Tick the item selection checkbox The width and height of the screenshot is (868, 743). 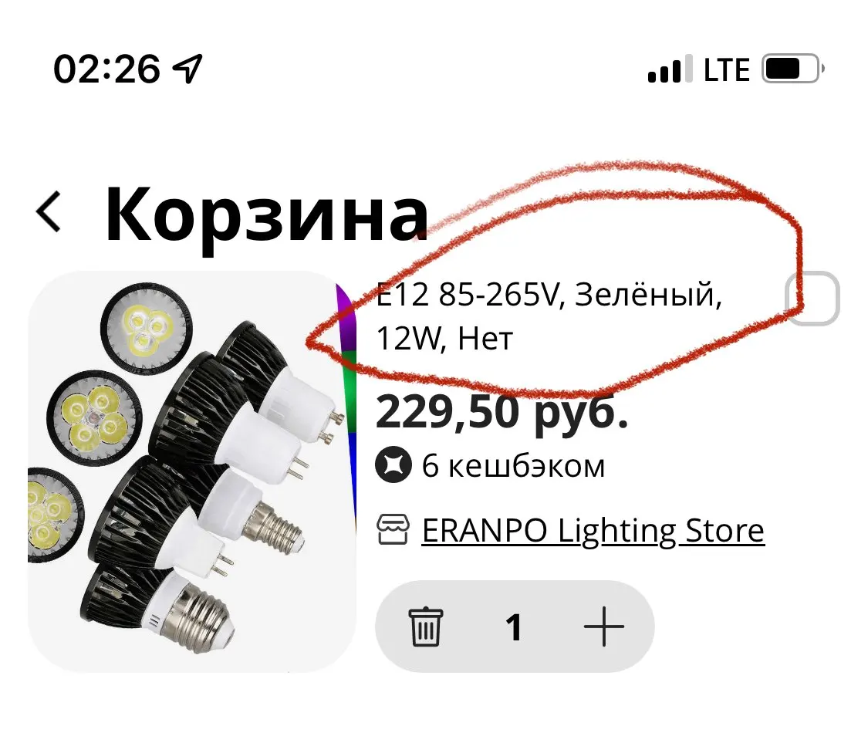click(812, 299)
